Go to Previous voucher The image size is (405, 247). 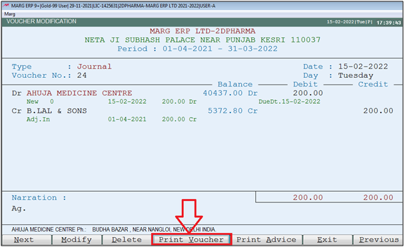(x=378, y=240)
